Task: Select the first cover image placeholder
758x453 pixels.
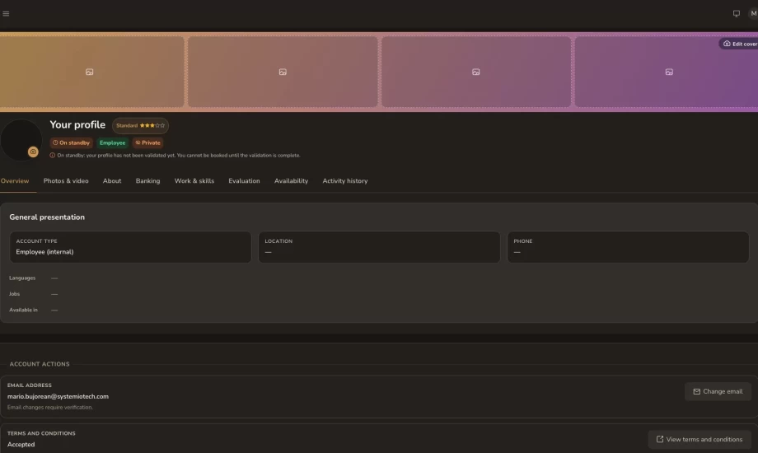Action: tap(91, 72)
